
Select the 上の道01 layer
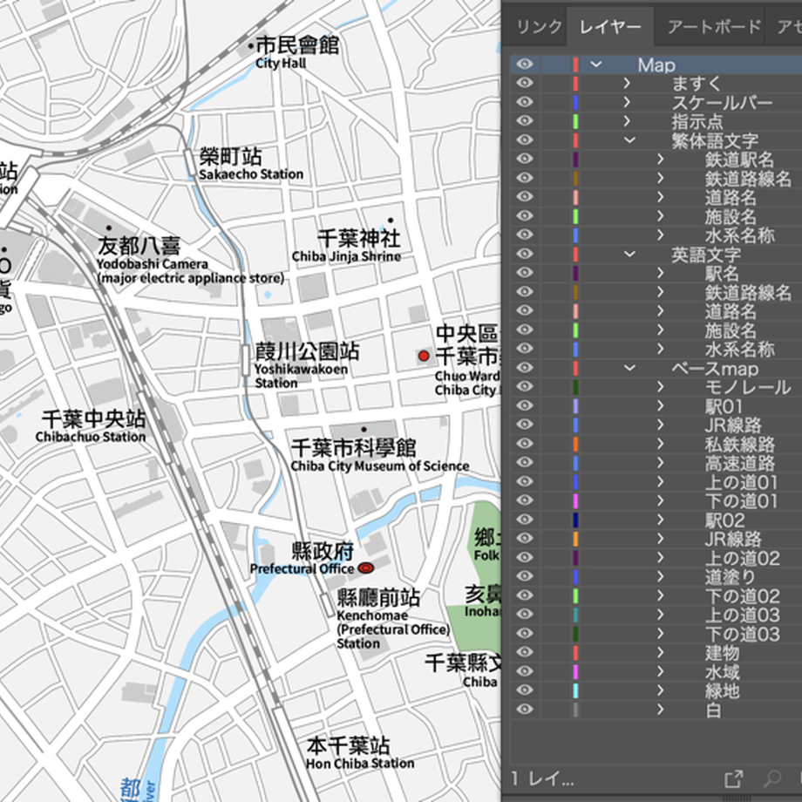(741, 482)
